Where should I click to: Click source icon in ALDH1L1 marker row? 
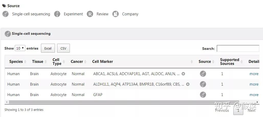pyautogui.click(x=203, y=84)
